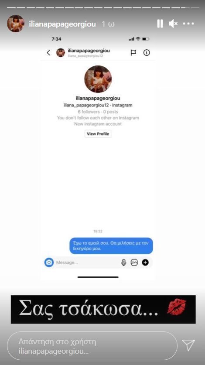
Task: Tap the small avatar in chat header
Action: [x=61, y=53]
